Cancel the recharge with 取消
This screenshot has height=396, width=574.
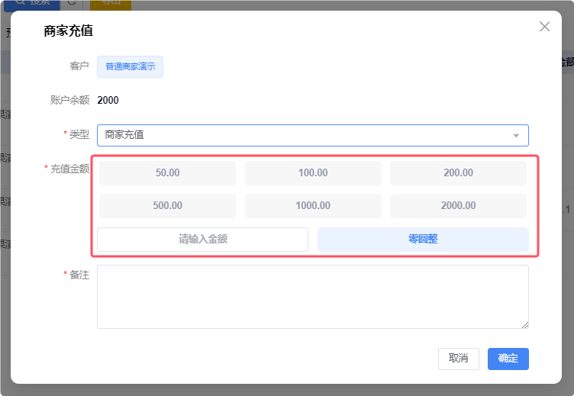pyautogui.click(x=458, y=359)
